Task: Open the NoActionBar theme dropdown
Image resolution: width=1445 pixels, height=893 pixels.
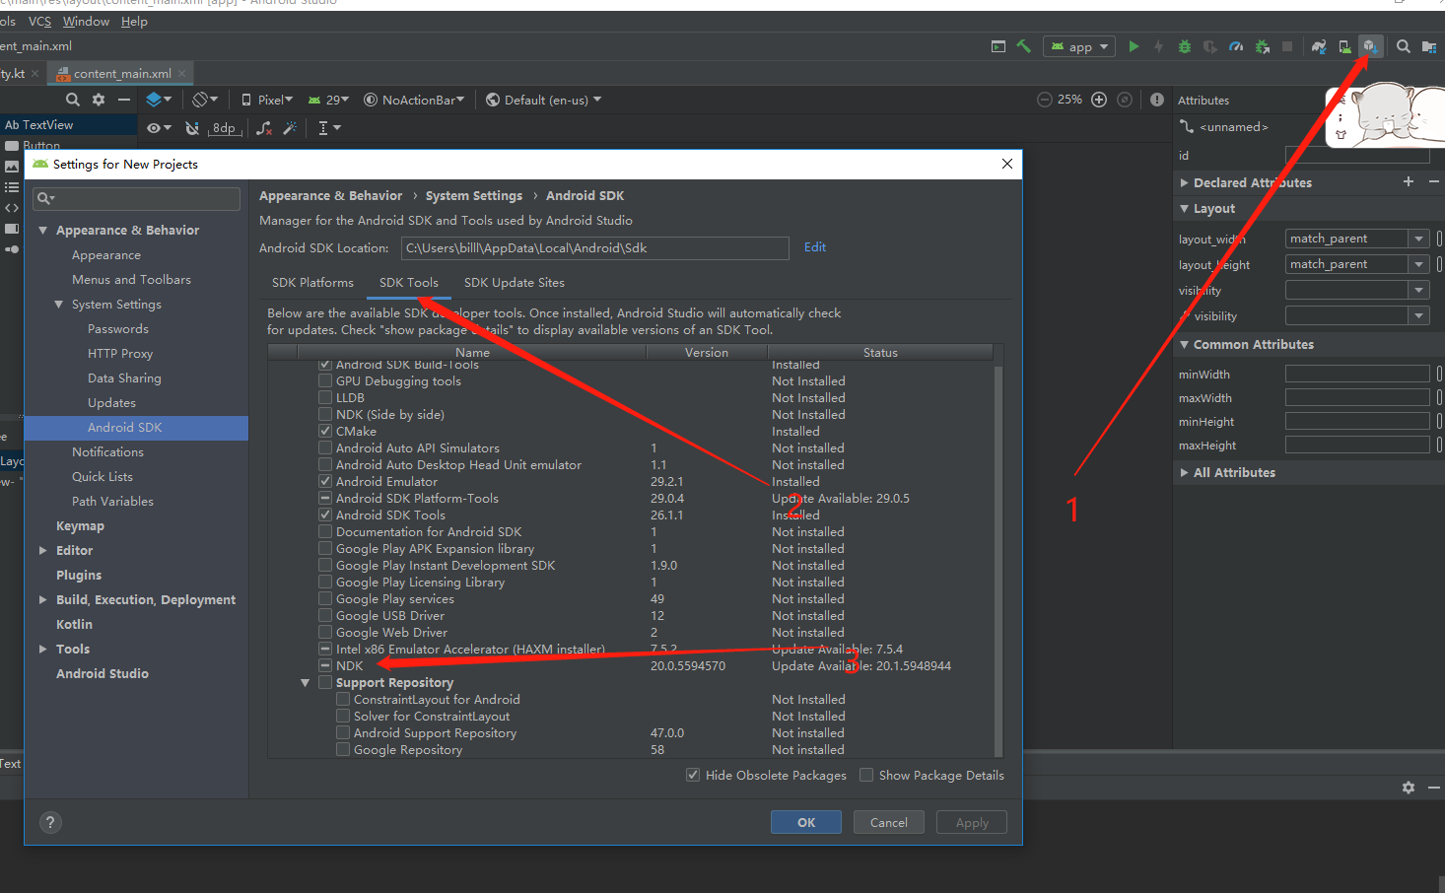Action: [414, 100]
